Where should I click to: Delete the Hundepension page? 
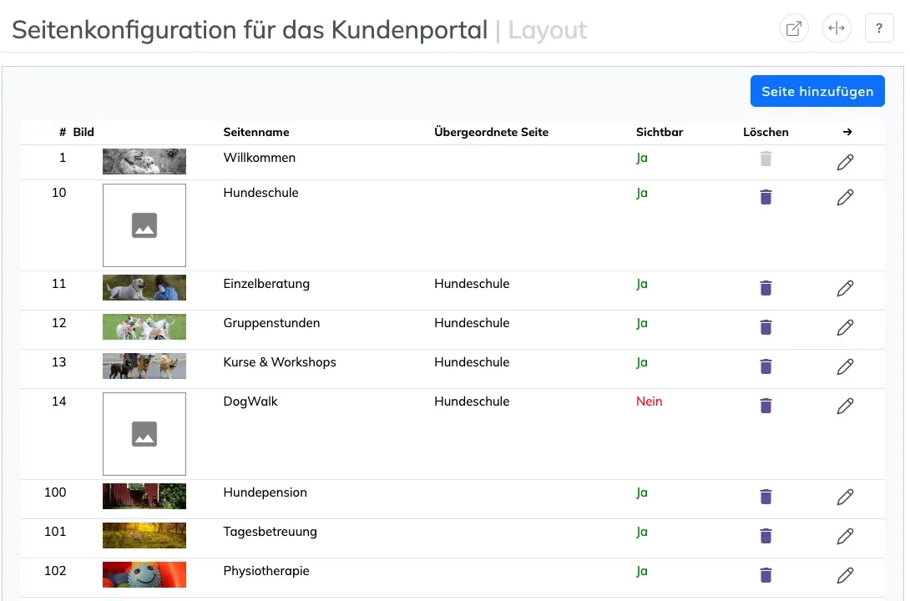click(766, 497)
